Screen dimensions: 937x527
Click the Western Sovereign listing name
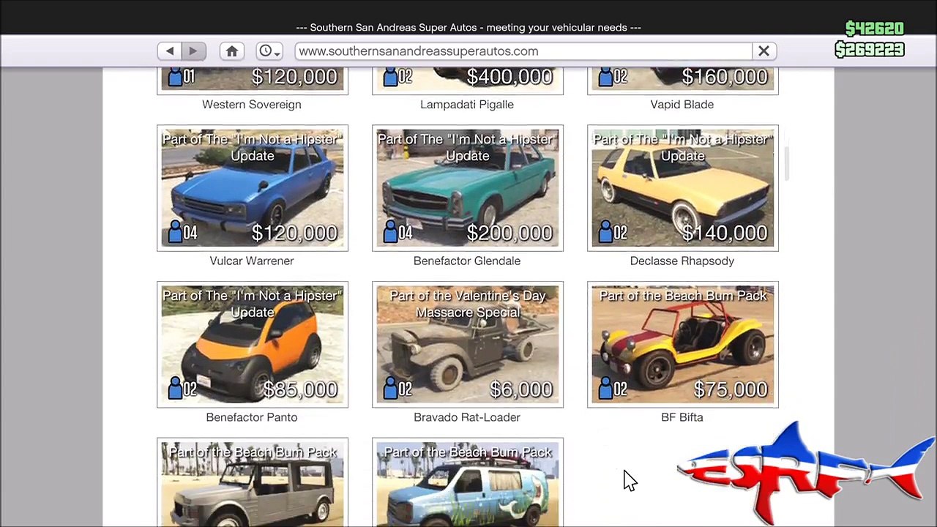[x=252, y=105]
